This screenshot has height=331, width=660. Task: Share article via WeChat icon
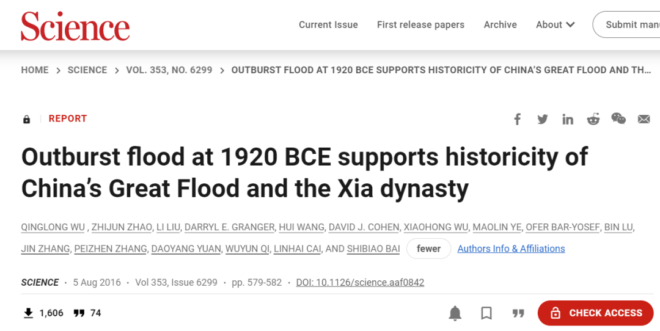pos(618,118)
